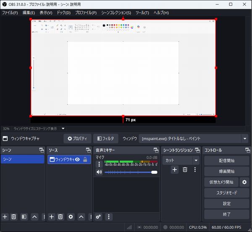The image size is (252, 232).
Task: Select the シーン item in scene list
Action: coord(23,159)
